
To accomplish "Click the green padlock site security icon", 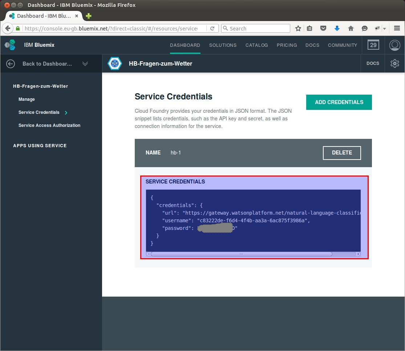I will (x=18, y=28).
